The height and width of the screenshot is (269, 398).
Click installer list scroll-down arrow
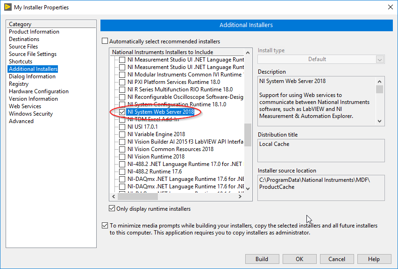tap(248, 189)
